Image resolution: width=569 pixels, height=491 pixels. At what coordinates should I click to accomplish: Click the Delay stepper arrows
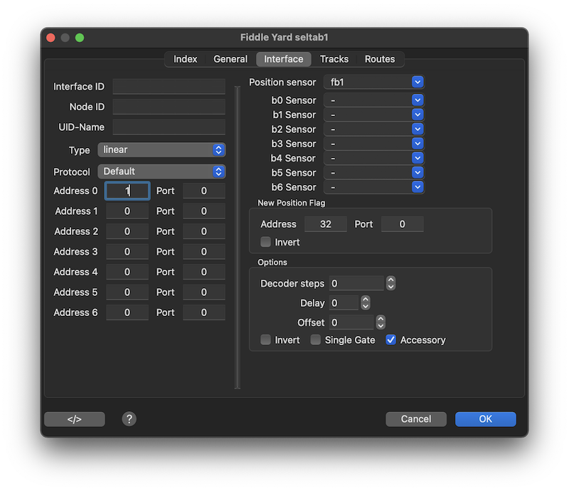coord(366,303)
